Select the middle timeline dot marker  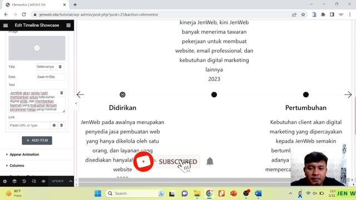[x=214, y=94]
